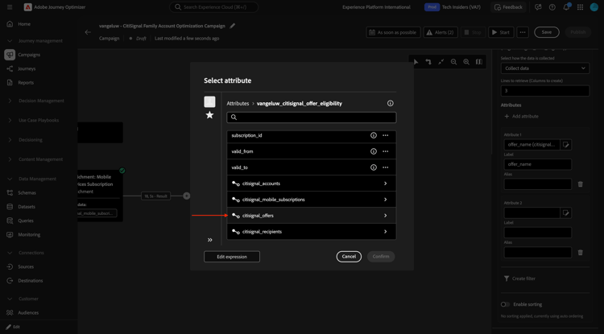The image size is (604, 334).
Task: Click Lines to retrieve input field
Action: [x=544, y=91]
